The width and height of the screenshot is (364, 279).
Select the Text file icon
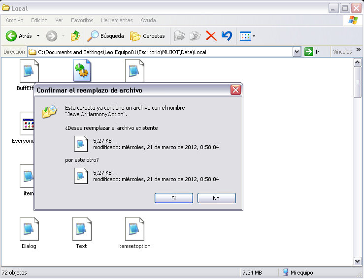coord(81,229)
